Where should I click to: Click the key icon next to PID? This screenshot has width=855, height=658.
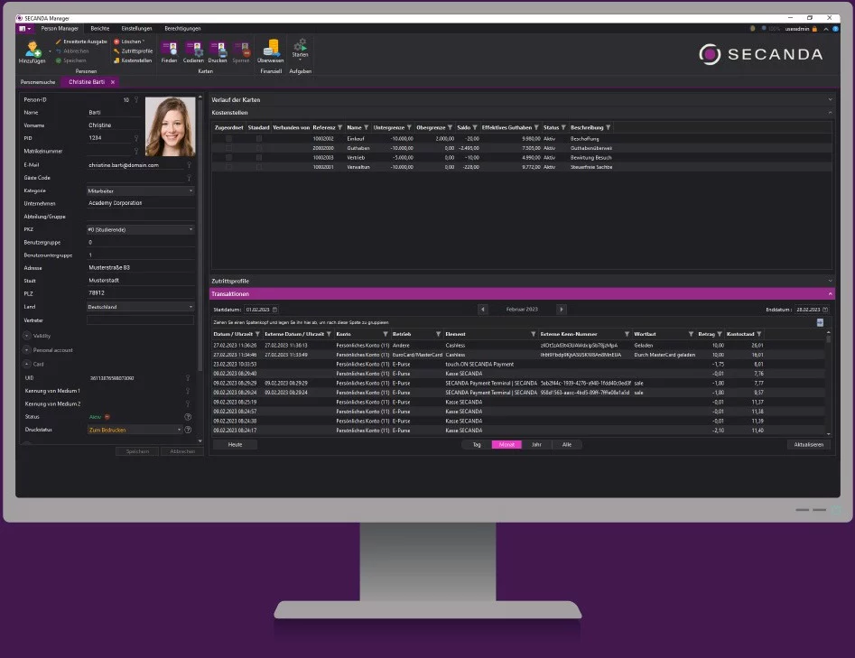pyautogui.click(x=136, y=138)
